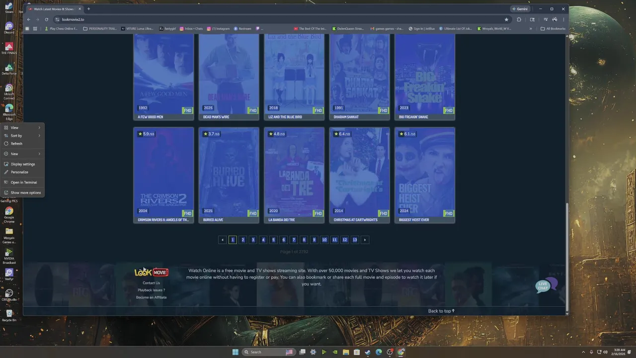Click Back to top link
The image size is (636, 358).
pyautogui.click(x=441, y=311)
